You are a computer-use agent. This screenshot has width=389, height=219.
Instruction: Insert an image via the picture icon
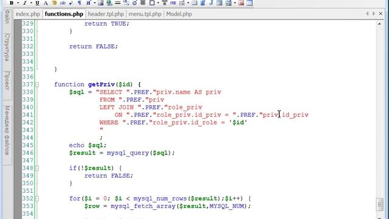101,3
